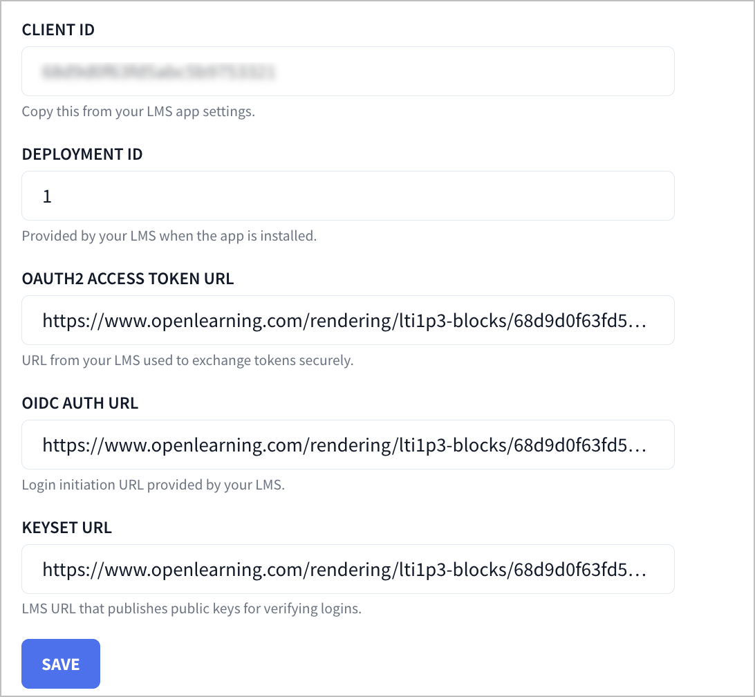
Task: Focus the Deployment ID input field
Action: (348, 196)
